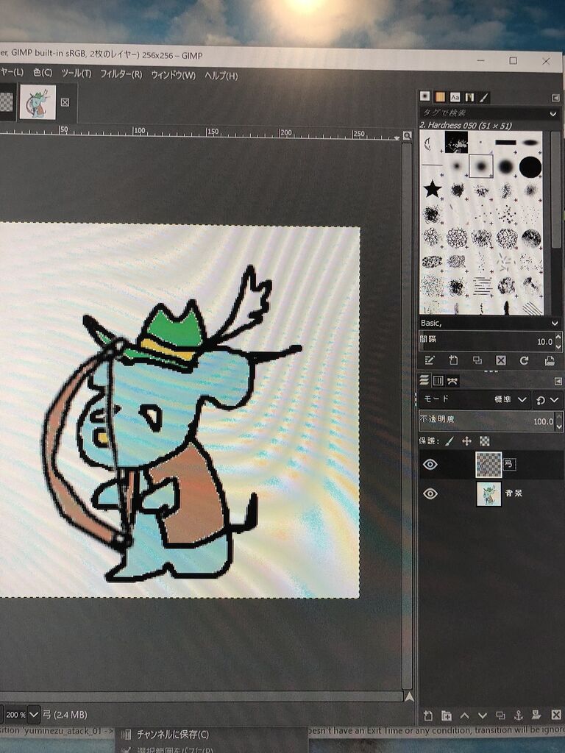Open layers dock configuration menu arrow

pyautogui.click(x=558, y=382)
